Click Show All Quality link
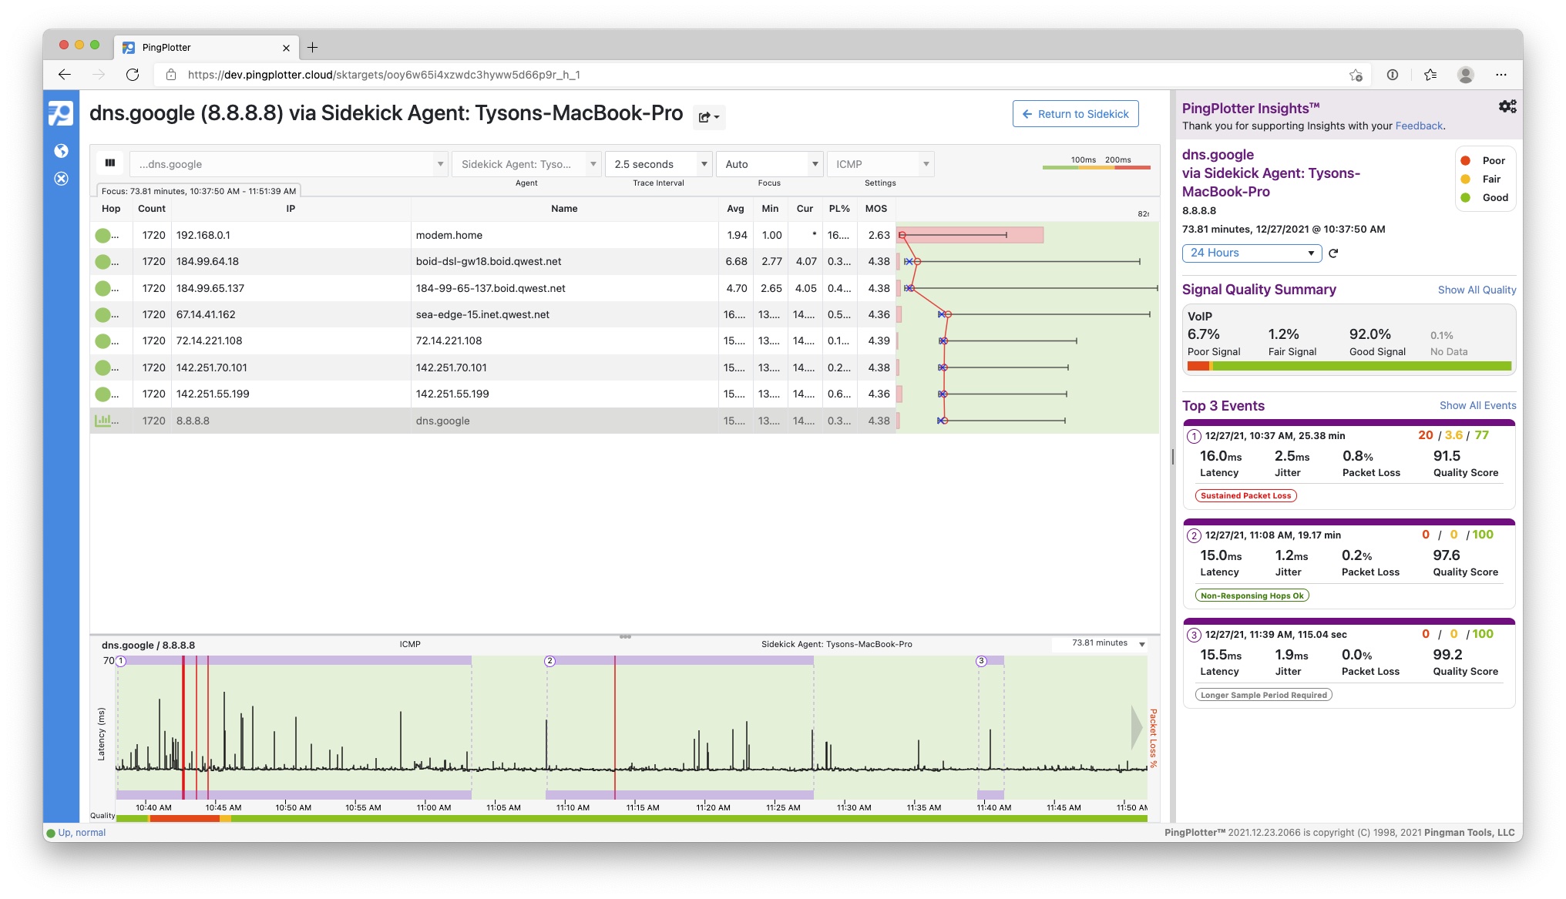Image resolution: width=1566 pixels, height=899 pixels. pyautogui.click(x=1477, y=290)
